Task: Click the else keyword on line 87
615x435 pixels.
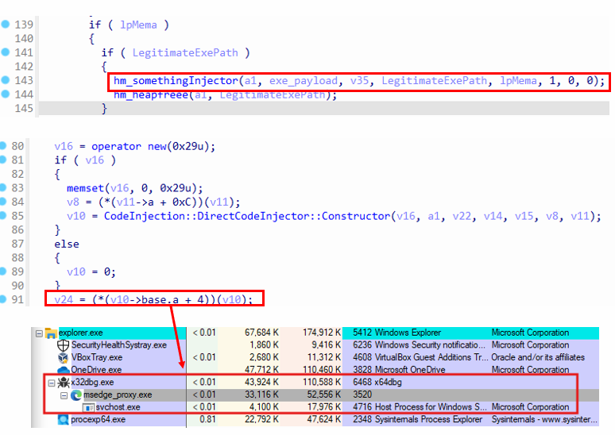Action: (x=67, y=244)
